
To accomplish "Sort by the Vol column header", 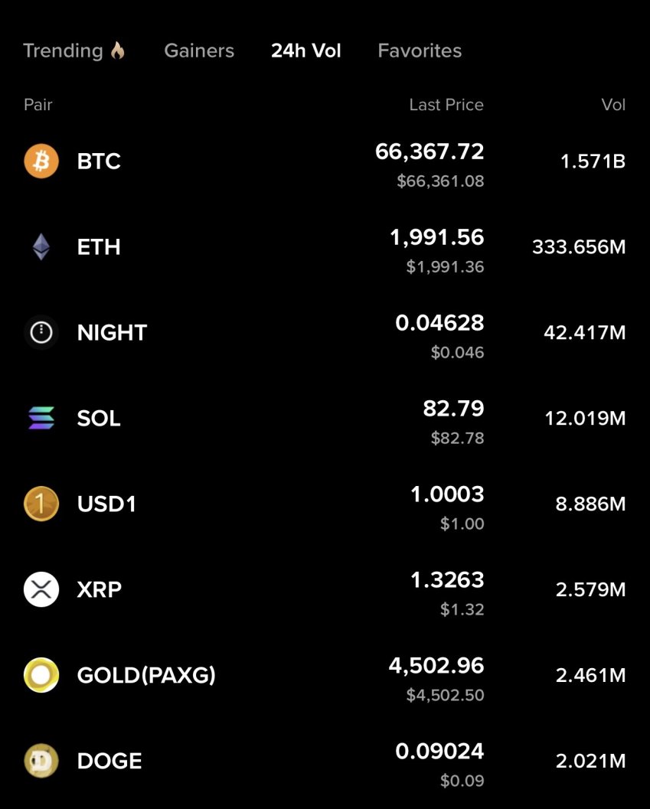I will tap(613, 105).
